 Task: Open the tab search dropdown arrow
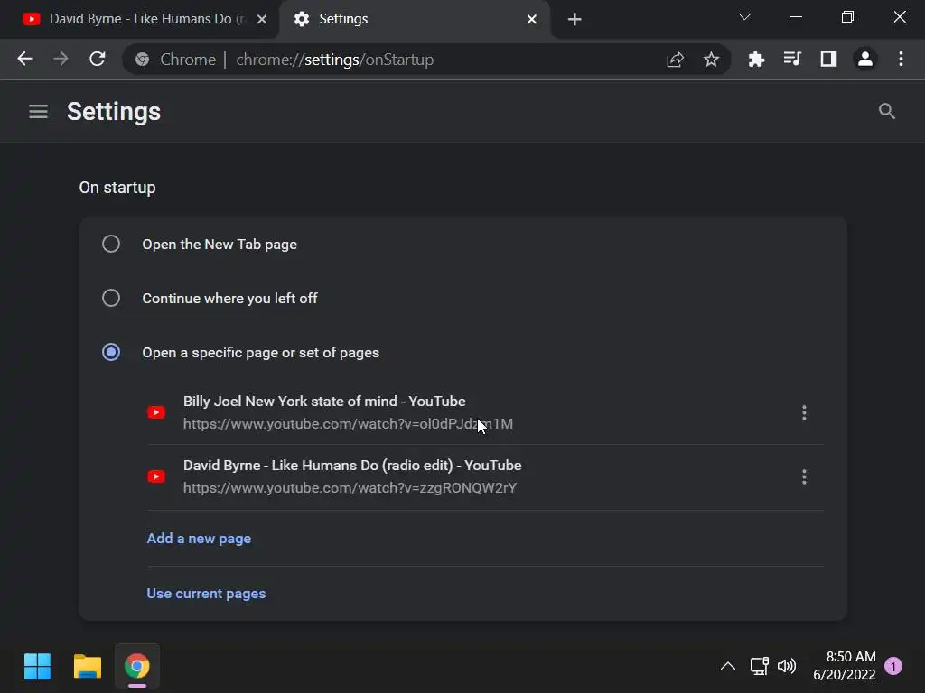coord(744,17)
